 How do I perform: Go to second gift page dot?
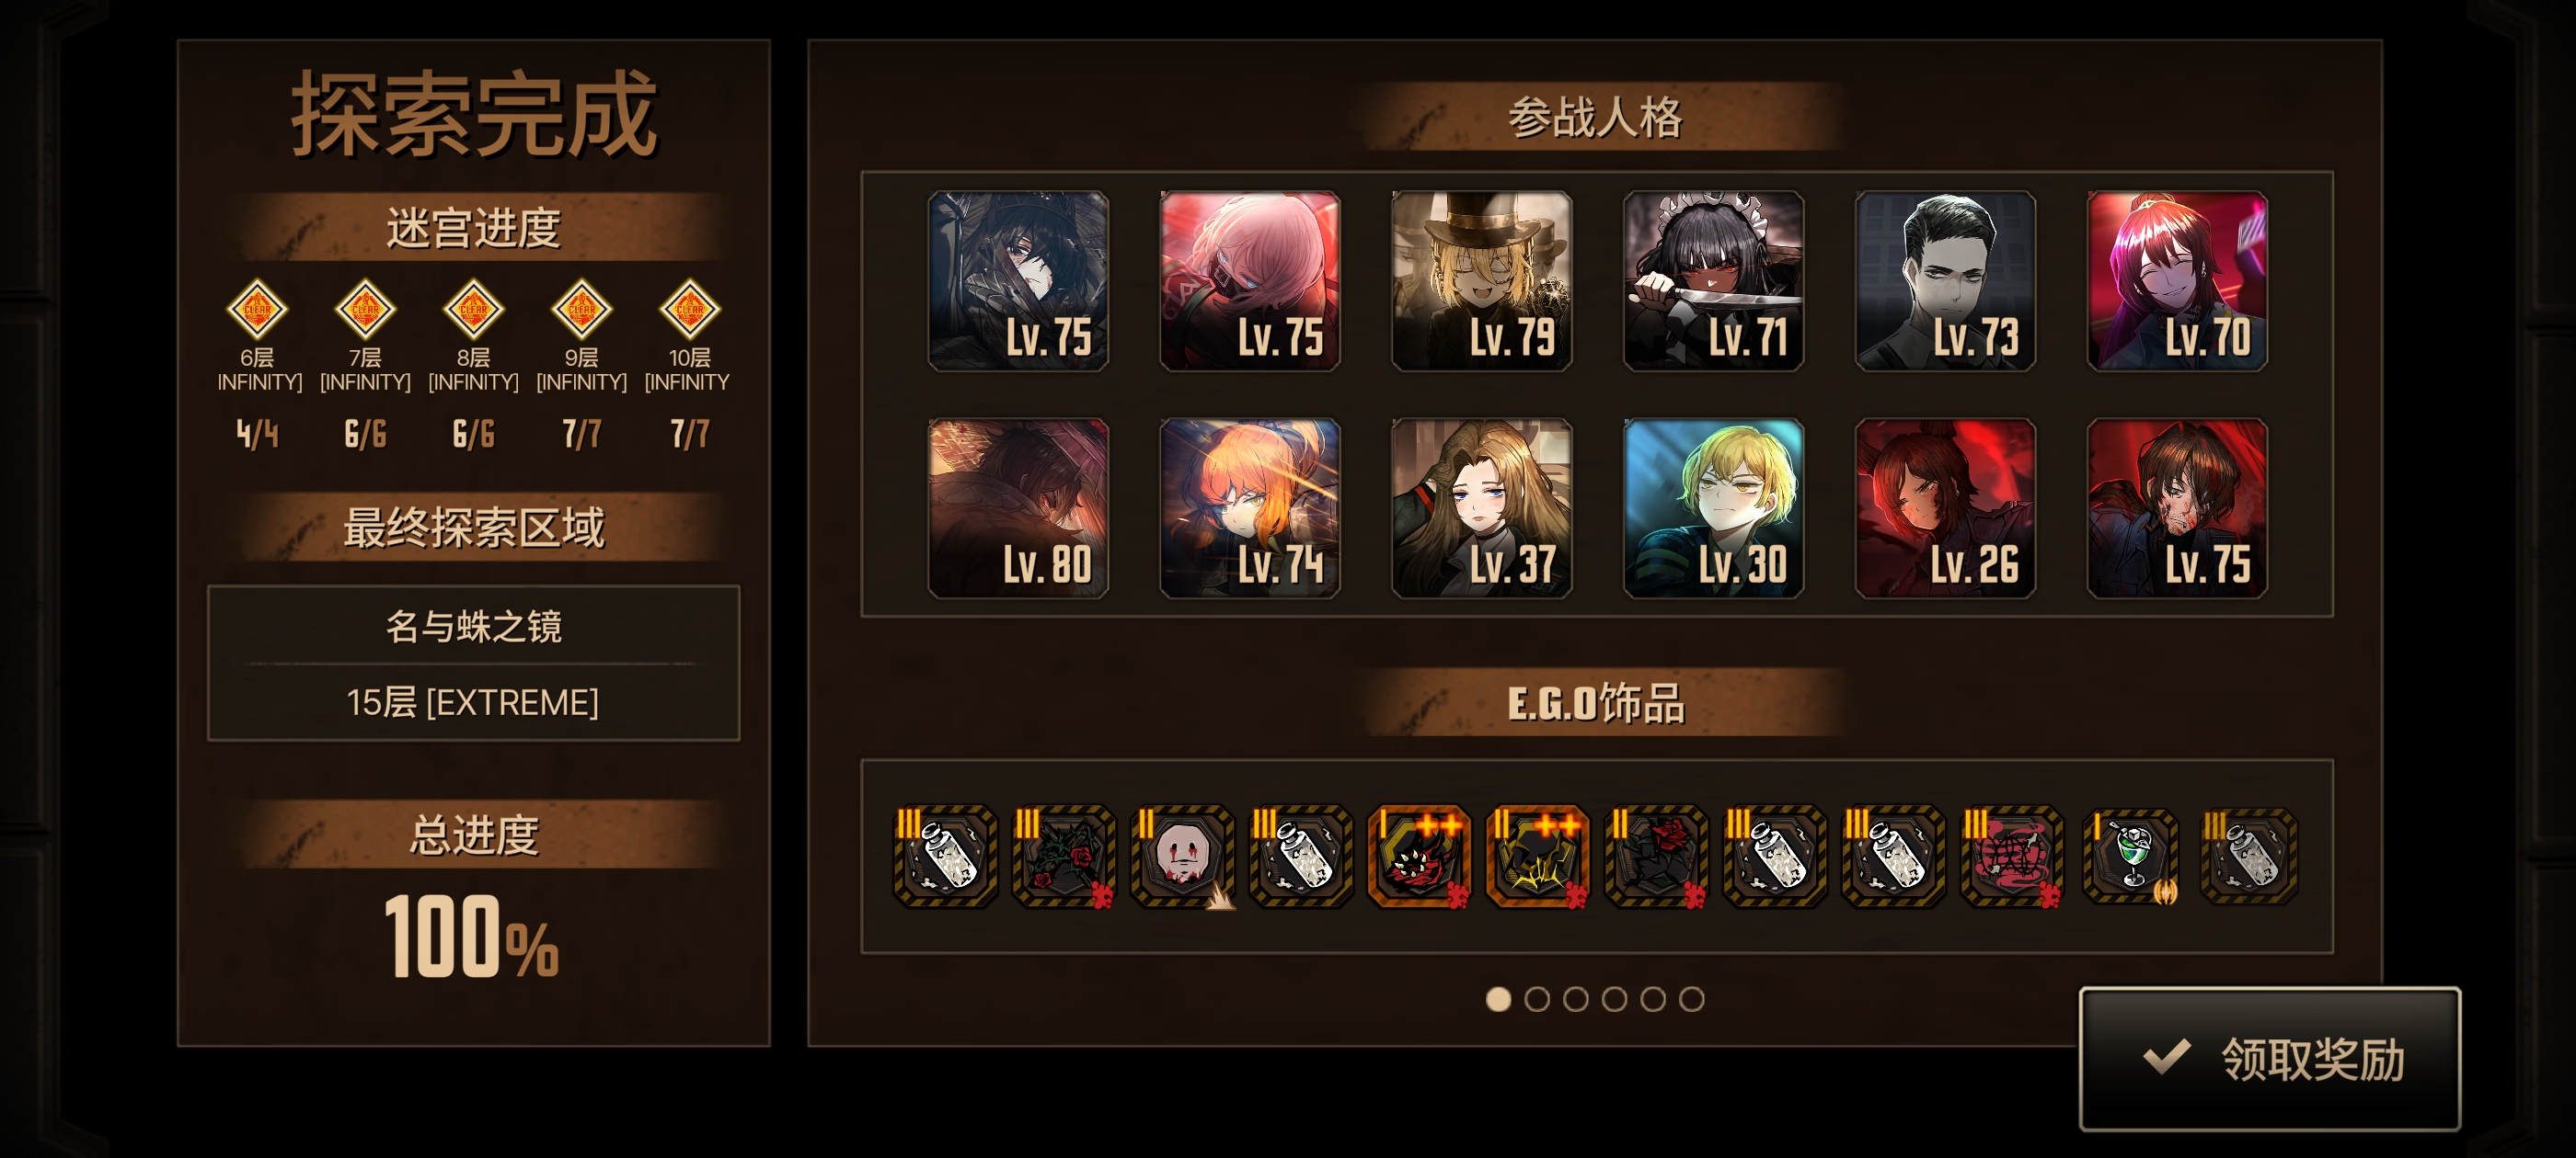[x=1537, y=998]
